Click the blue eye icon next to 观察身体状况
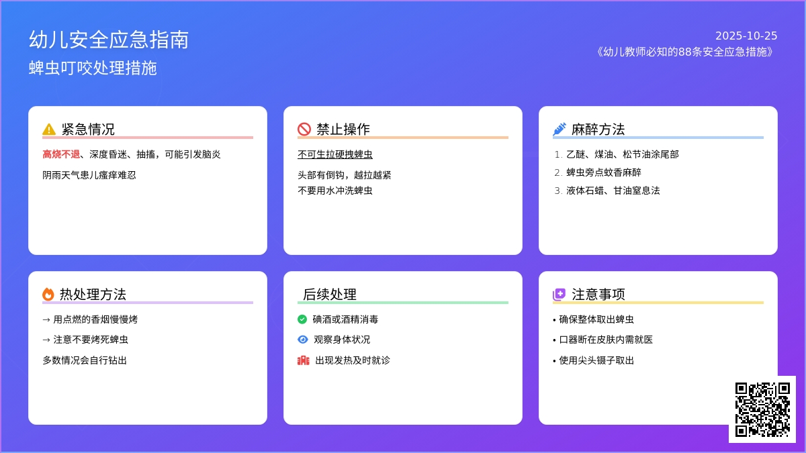The width and height of the screenshot is (806, 453). [x=303, y=340]
